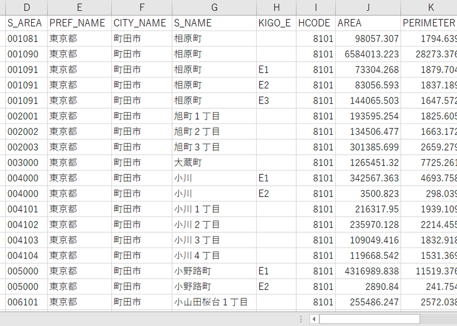Click the HCODE header cell
This screenshot has width=457, height=326.
(x=316, y=23)
